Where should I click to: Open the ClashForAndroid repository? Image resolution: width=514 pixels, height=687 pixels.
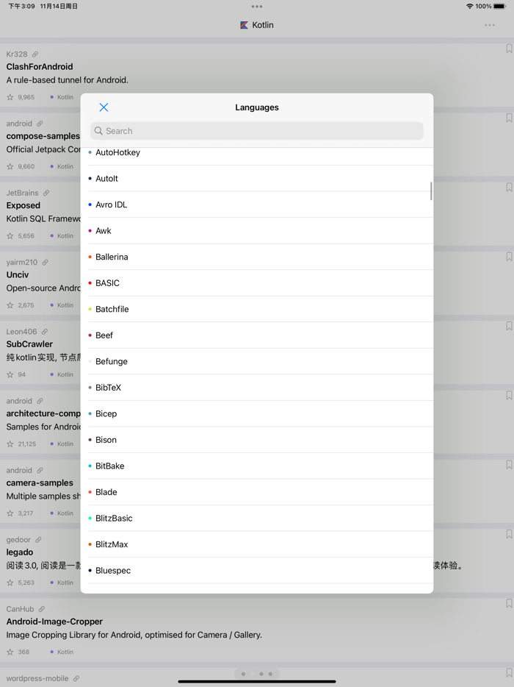click(x=40, y=67)
